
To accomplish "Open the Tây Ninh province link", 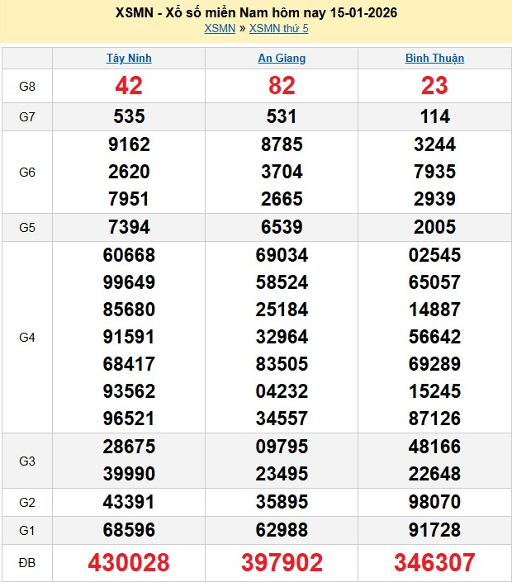I will point(129,59).
